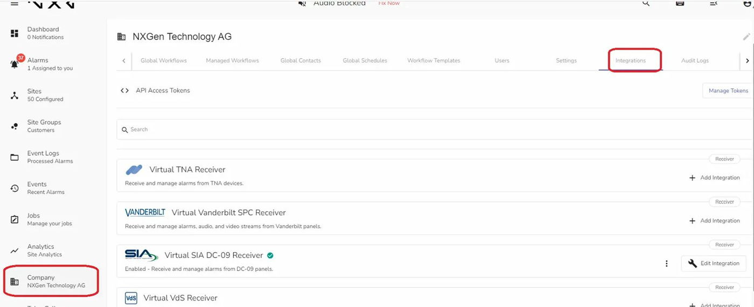Click the Manage Tokens button

point(728,90)
